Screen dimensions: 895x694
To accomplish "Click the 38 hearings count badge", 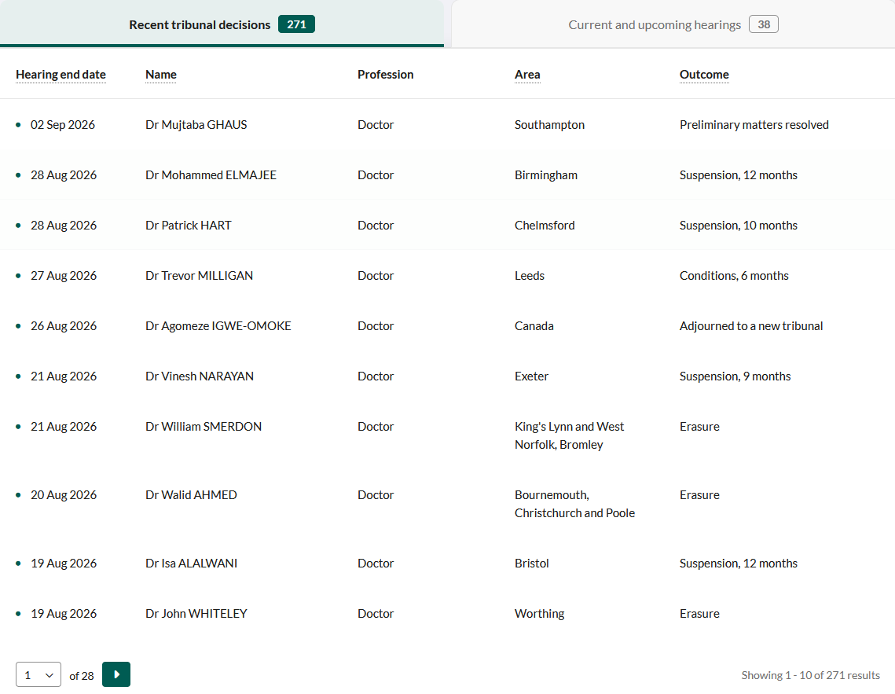I will point(764,24).
